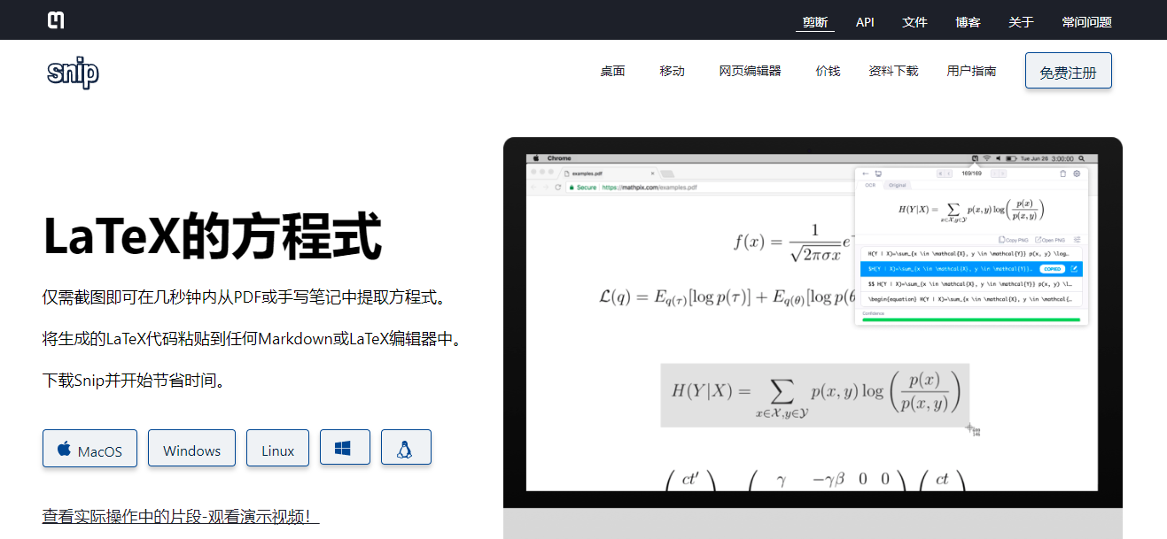
Task: Open 常问问题 in top navigation
Action: pos(1086,22)
